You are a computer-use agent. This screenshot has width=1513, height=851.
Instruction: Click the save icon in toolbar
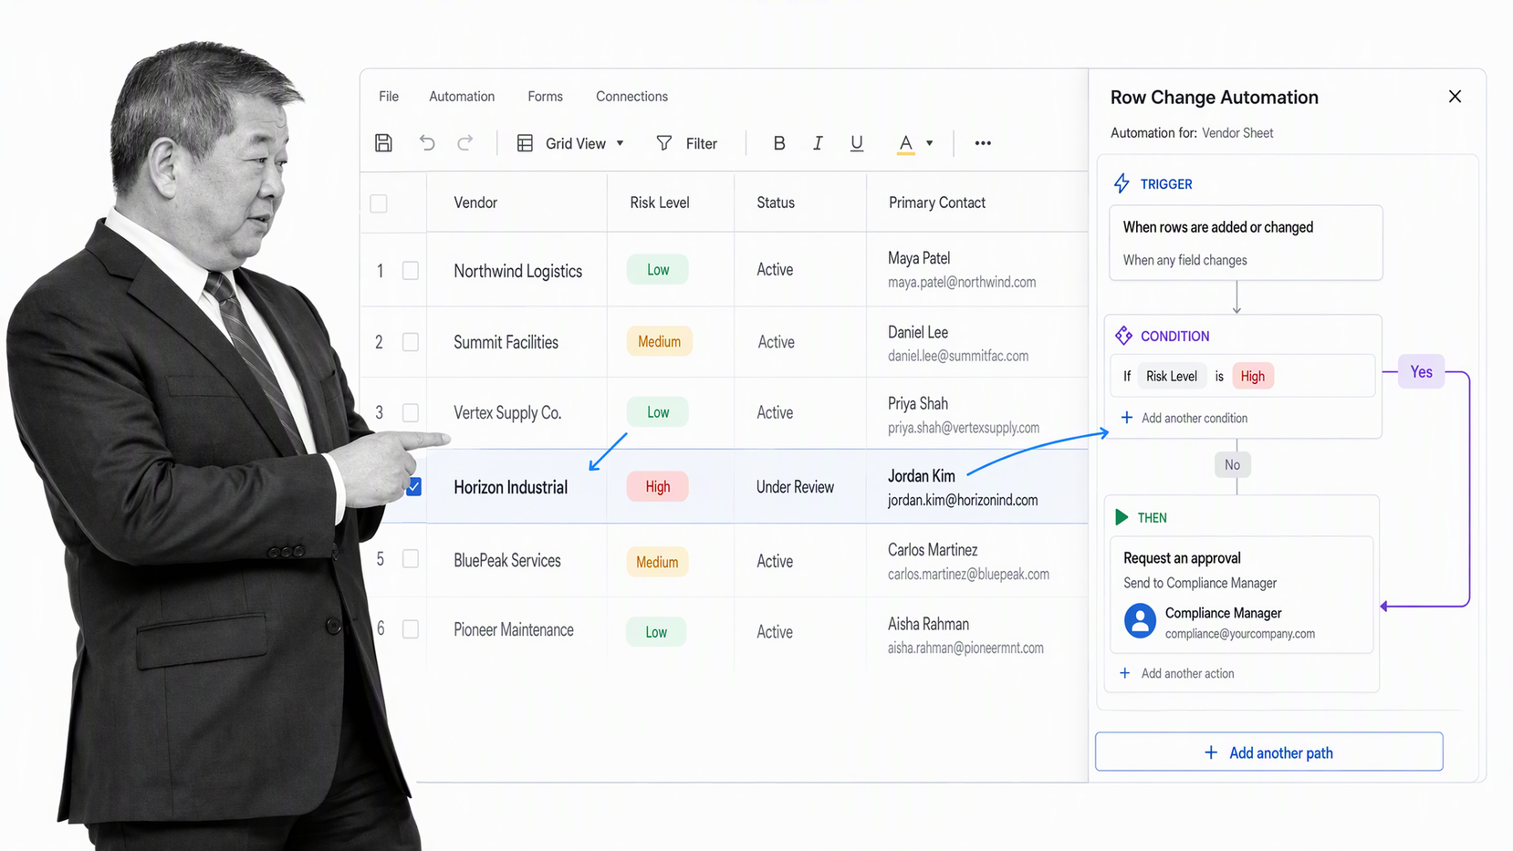click(383, 143)
